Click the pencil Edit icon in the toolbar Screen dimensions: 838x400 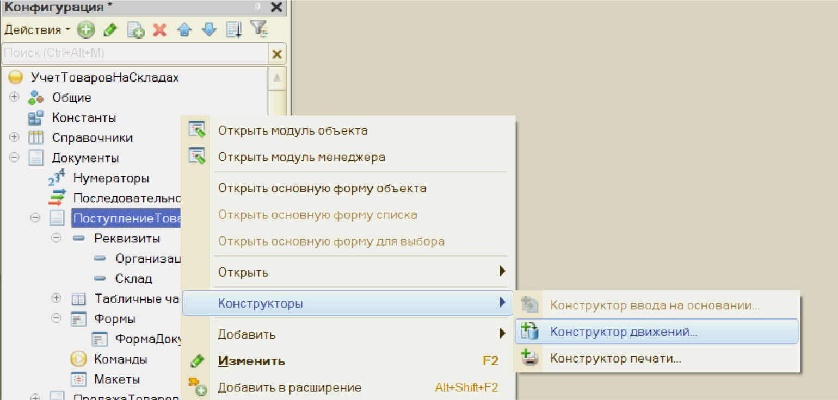pyautogui.click(x=110, y=30)
